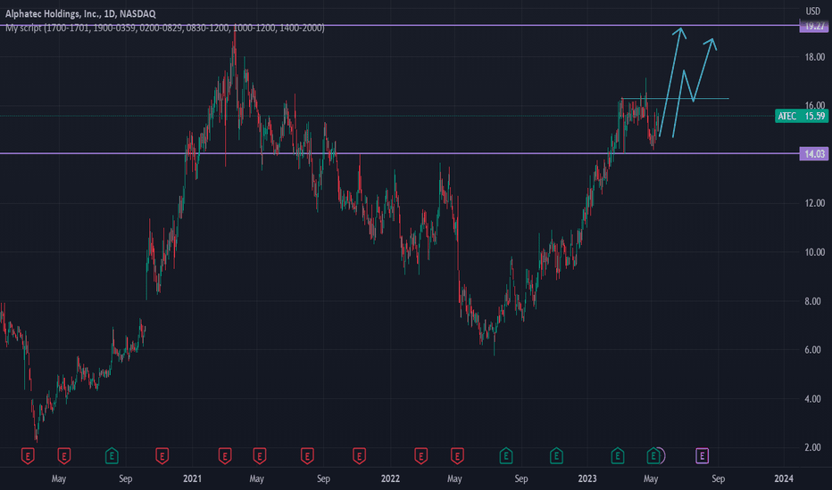The width and height of the screenshot is (832, 490).
Task: Click the 12.00 price axis value
Action: 814,203
